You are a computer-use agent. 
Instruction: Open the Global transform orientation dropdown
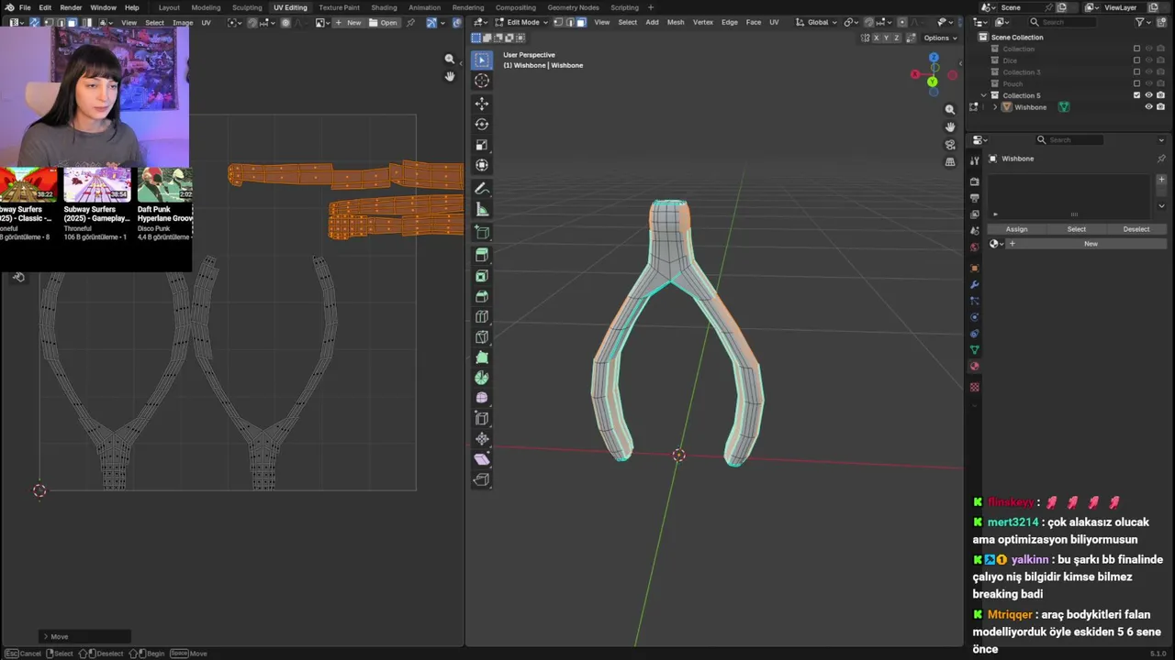[x=815, y=22]
